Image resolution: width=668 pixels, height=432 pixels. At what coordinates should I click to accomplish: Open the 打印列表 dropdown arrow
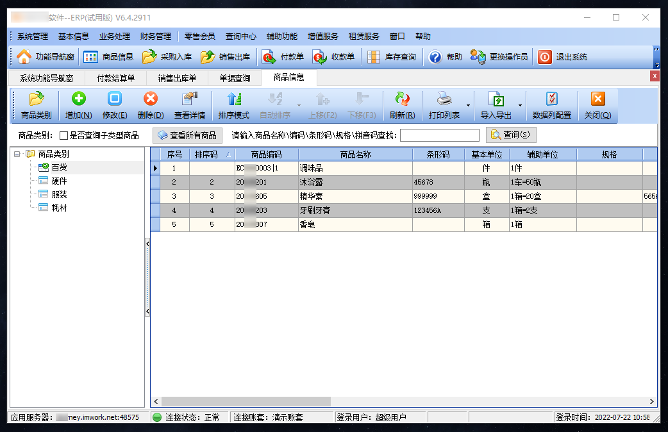tap(468, 105)
